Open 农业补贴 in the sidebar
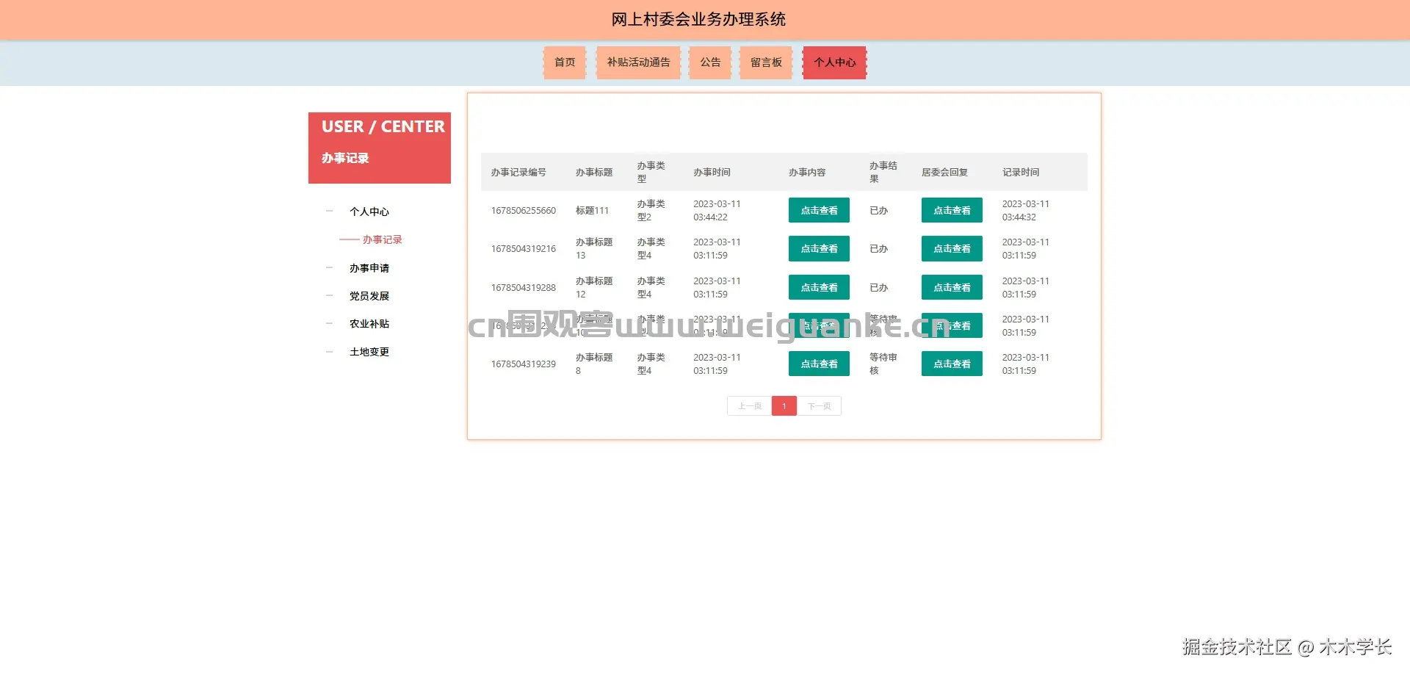 coord(369,324)
